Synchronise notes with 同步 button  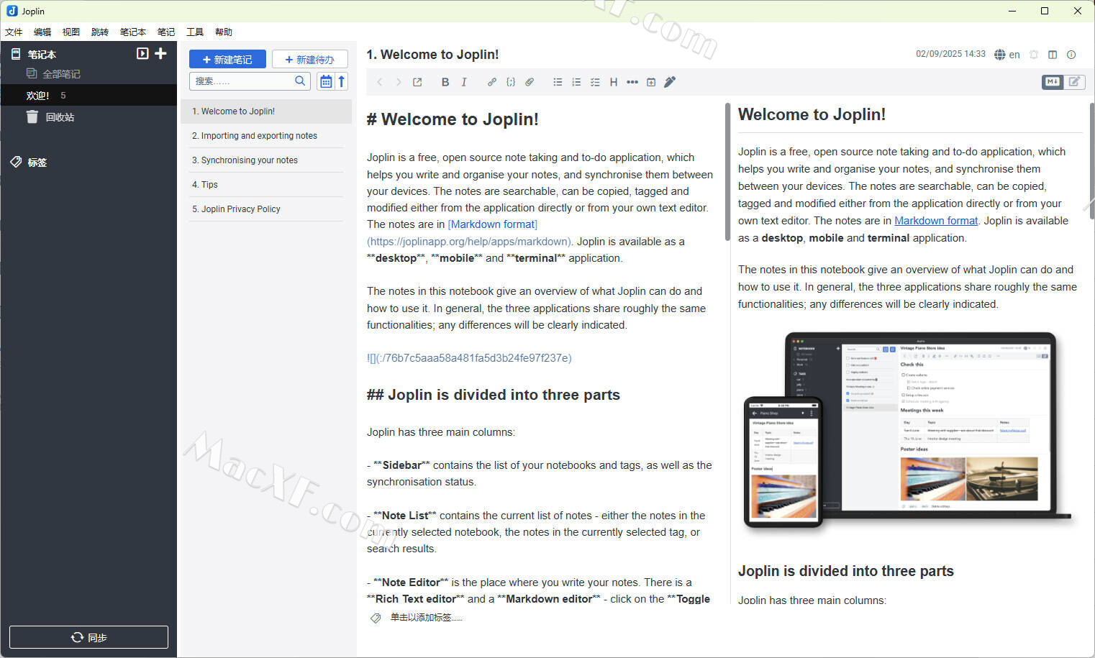click(x=88, y=637)
